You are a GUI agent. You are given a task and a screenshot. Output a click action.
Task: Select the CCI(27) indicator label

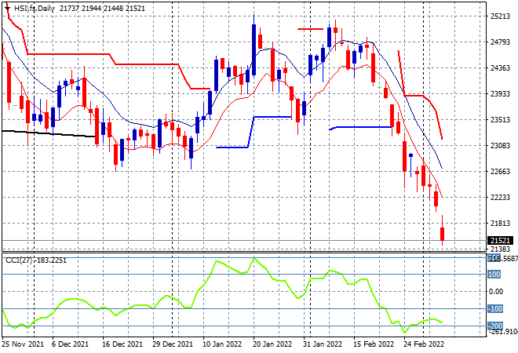tap(19, 260)
